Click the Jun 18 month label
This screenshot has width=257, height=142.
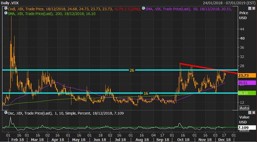(x=100, y=140)
